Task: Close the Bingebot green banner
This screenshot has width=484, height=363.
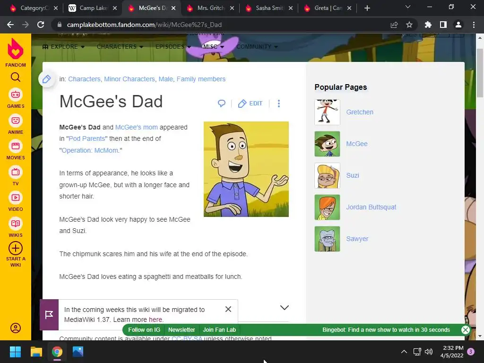Action: (x=466, y=329)
